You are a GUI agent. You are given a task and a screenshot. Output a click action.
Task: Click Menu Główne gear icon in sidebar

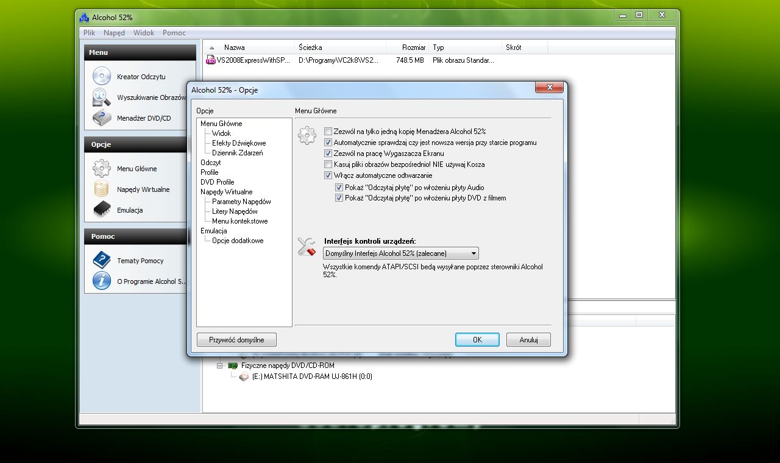pos(101,168)
